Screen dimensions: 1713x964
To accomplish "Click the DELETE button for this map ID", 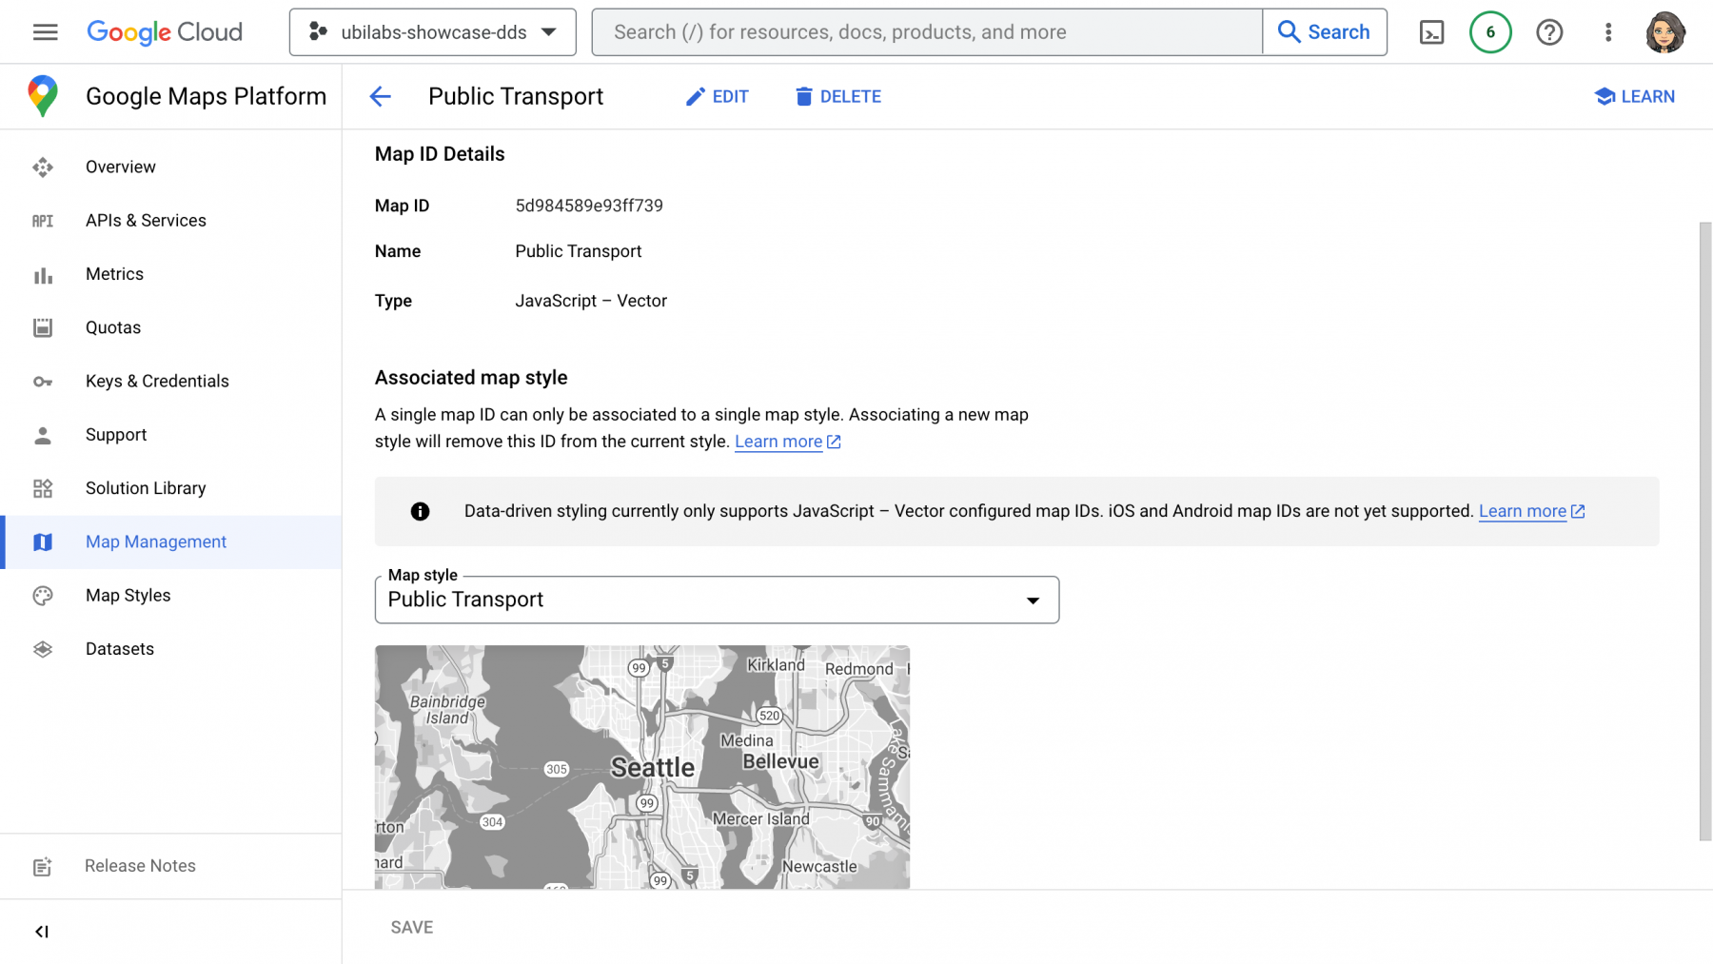I will 837,96.
